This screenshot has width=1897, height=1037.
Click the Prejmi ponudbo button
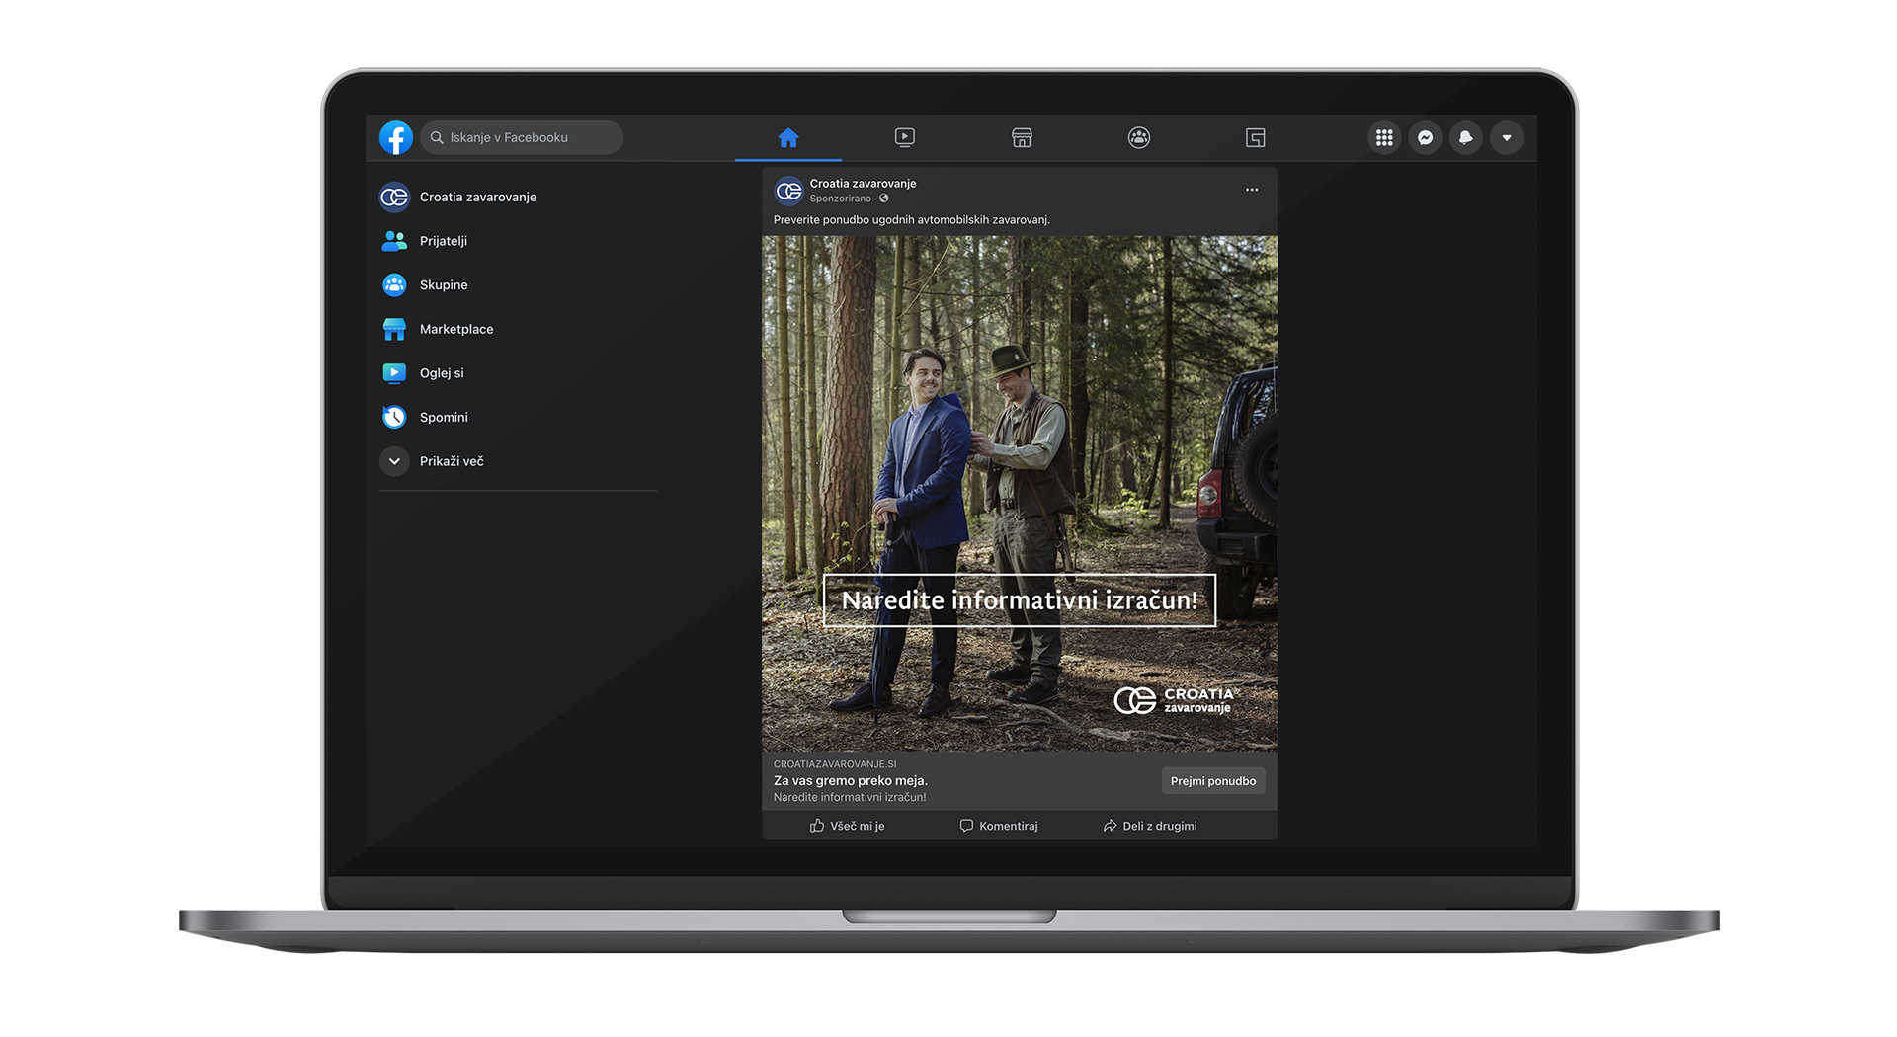[1212, 781]
